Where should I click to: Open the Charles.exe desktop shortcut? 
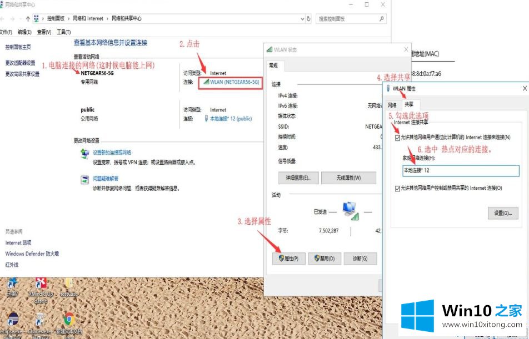40,325
